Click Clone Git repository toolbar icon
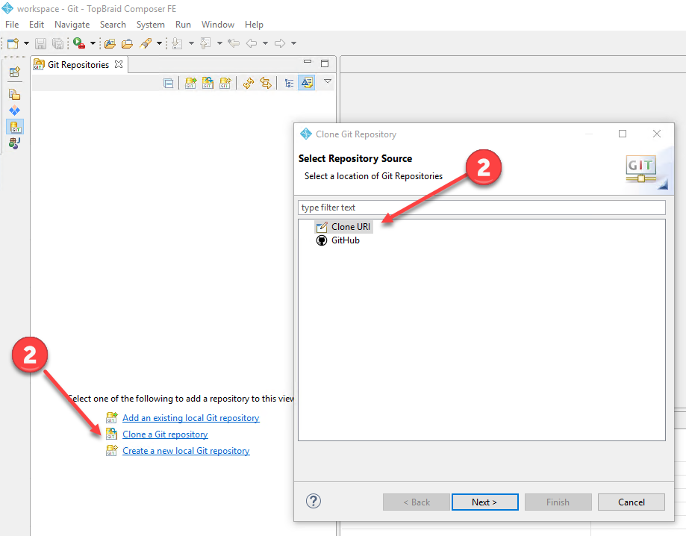 coord(208,83)
